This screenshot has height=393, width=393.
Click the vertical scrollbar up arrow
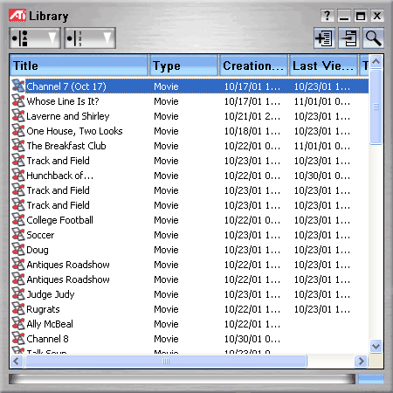point(376,61)
